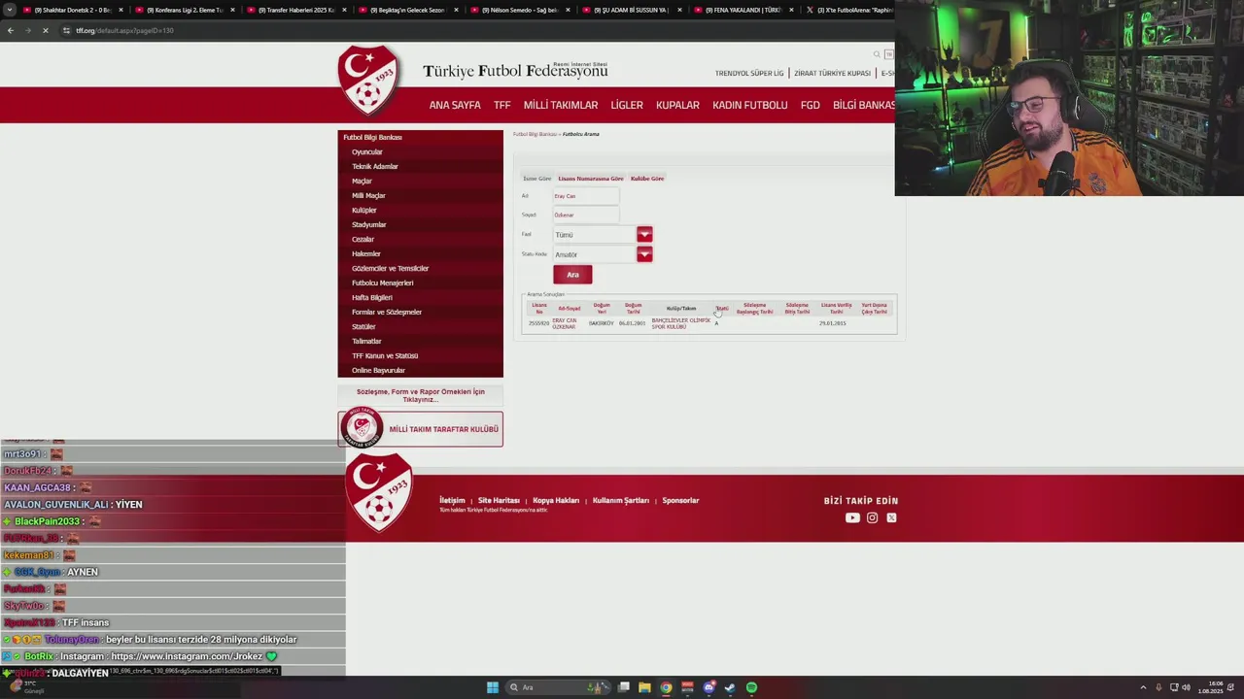The image size is (1244, 699).
Task: Expand the Statü Kodu dropdown arrow
Action: click(x=644, y=253)
